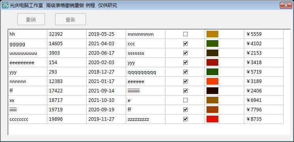Screen dimensions: 294x142
Task: Uncheck the checkbox in the cccccccc row
Action: 185,119
